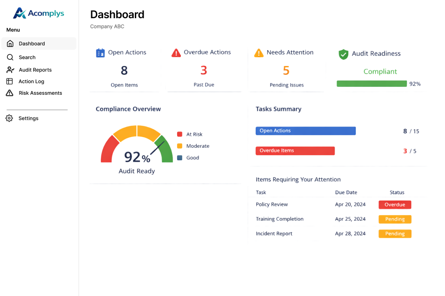Click Pending badge for Training Completion
445x296 pixels.
coord(395,219)
